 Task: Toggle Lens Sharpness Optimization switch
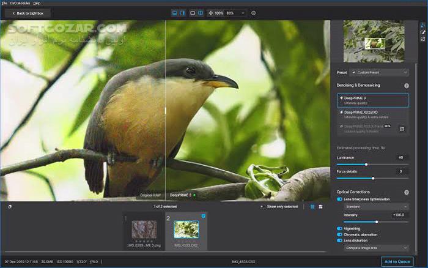339,199
